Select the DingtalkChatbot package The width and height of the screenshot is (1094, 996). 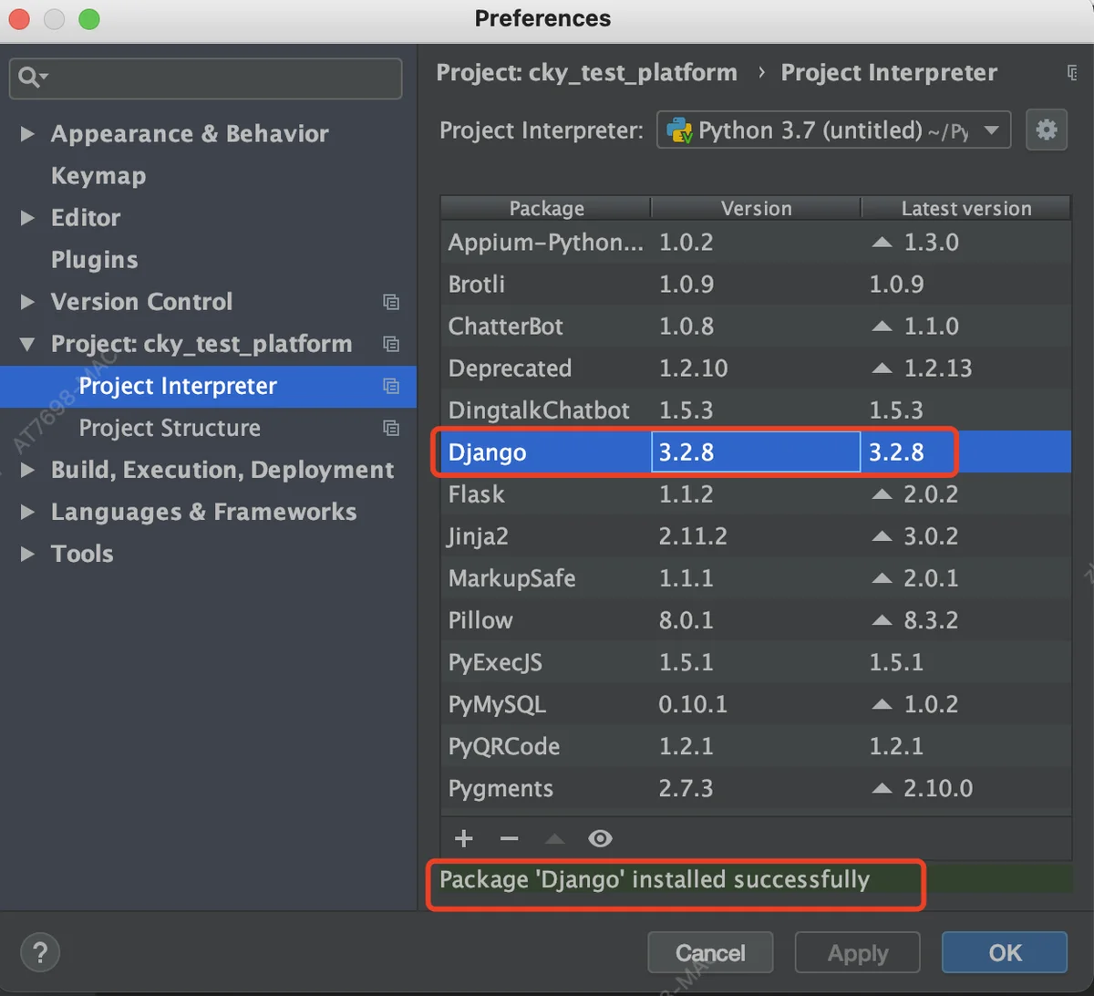tap(539, 410)
